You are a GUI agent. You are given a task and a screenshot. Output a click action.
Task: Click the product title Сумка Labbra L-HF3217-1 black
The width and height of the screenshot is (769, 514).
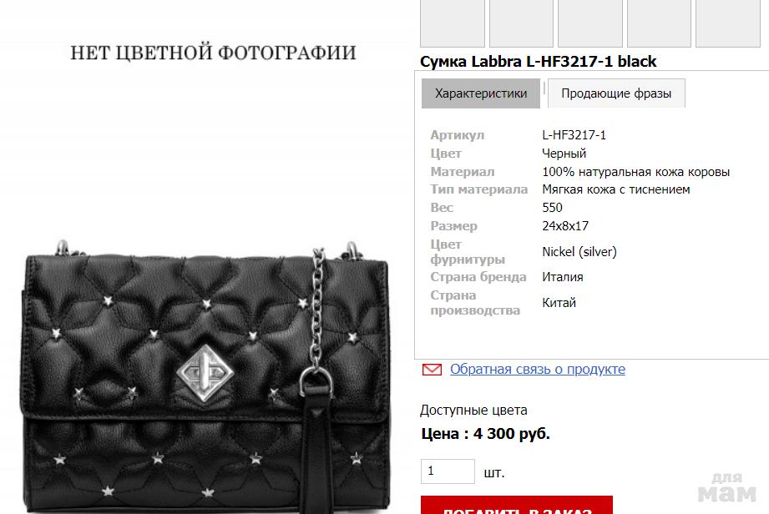[538, 61]
